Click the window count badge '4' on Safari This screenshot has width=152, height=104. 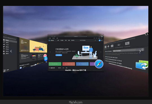click(x=102, y=36)
